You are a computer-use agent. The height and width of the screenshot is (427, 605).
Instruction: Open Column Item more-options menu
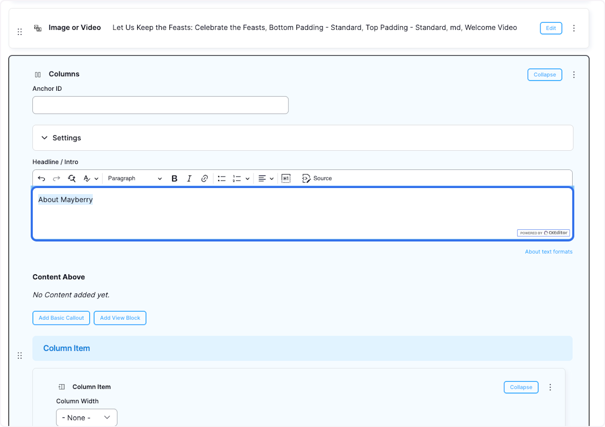pos(550,387)
